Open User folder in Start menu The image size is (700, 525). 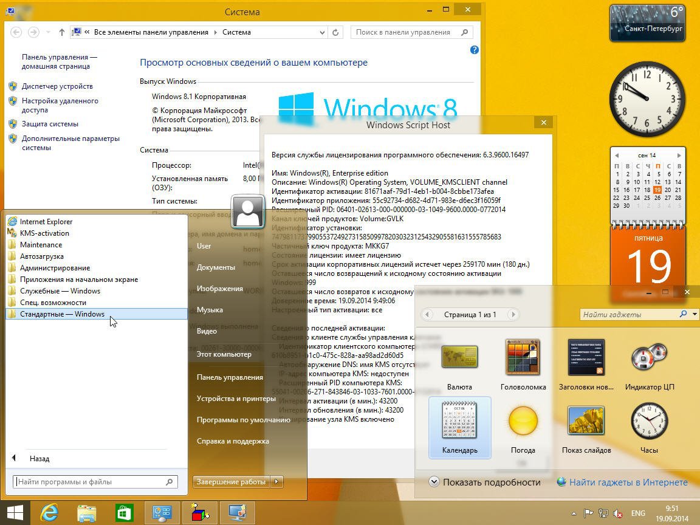(x=204, y=246)
